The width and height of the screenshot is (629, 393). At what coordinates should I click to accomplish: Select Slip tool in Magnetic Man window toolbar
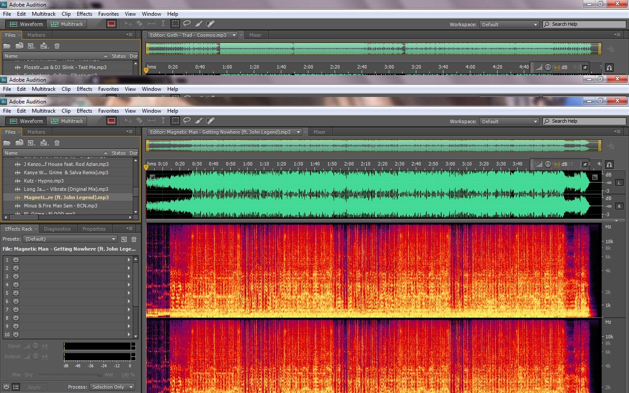coord(152,121)
